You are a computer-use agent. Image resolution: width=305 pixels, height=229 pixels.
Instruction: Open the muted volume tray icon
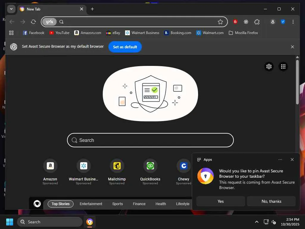[274, 222]
